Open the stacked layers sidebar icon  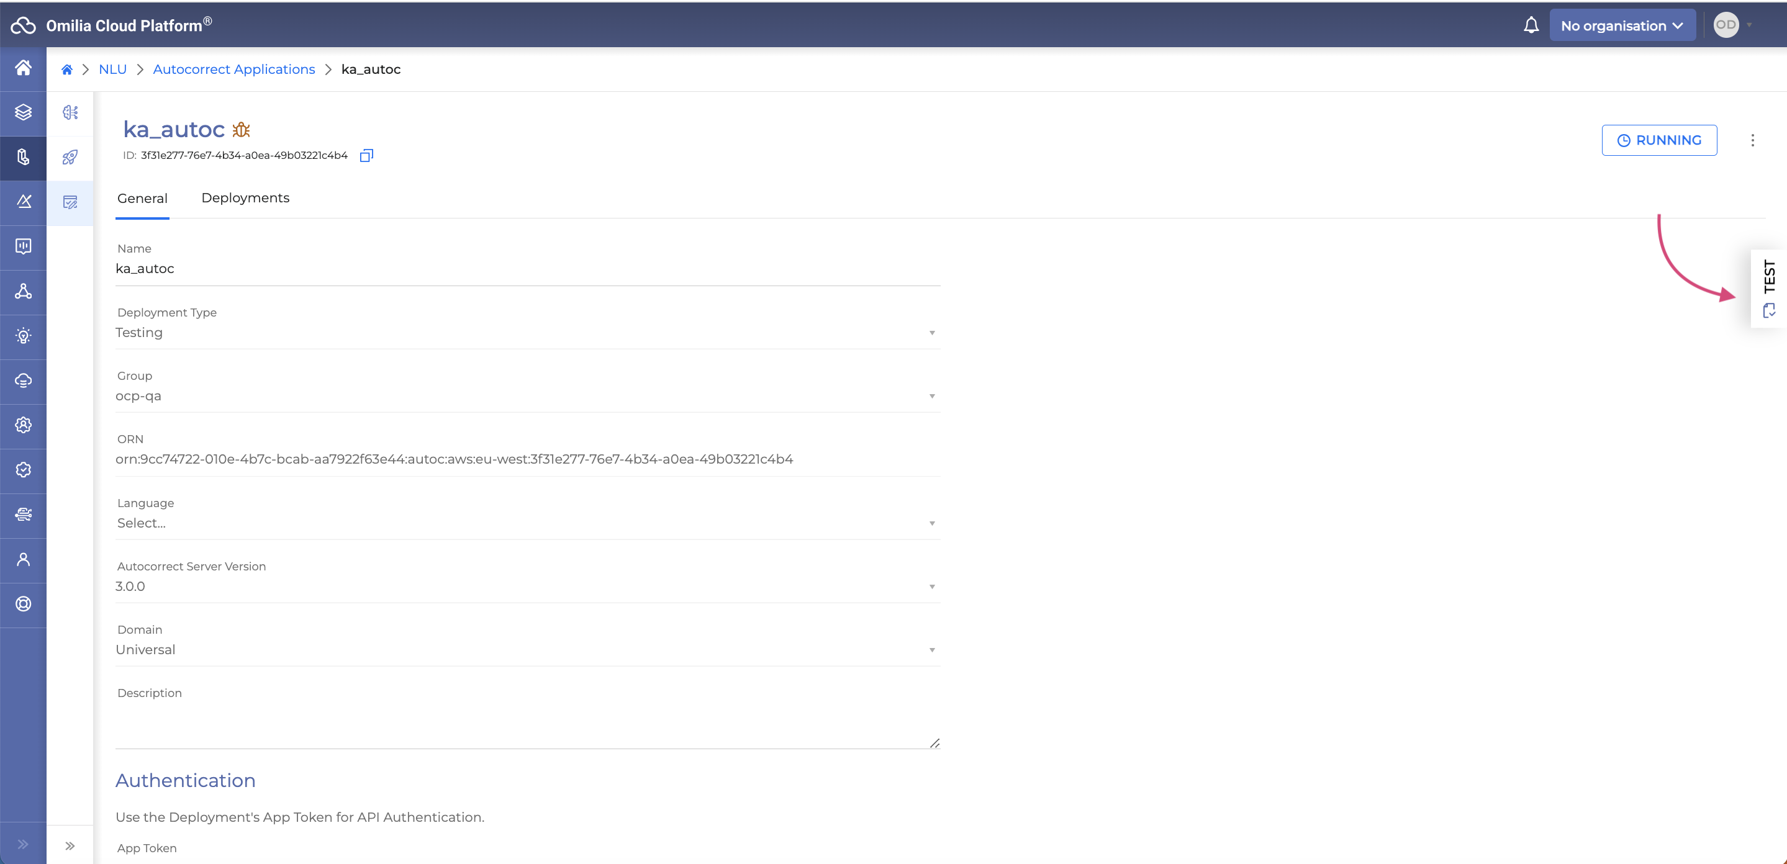[23, 112]
